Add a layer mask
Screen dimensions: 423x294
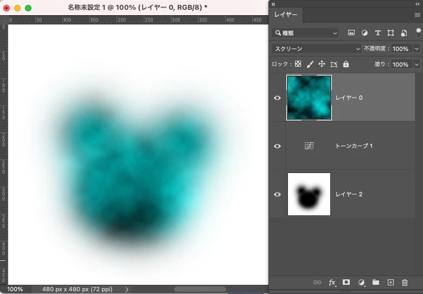(346, 282)
